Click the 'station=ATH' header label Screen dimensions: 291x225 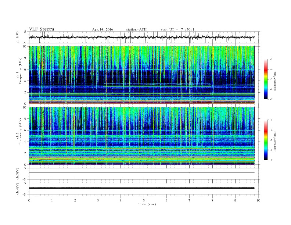pyautogui.click(x=136, y=29)
